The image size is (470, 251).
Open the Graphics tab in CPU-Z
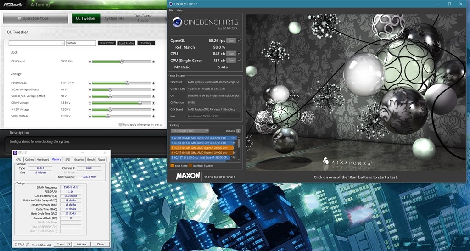click(x=79, y=160)
